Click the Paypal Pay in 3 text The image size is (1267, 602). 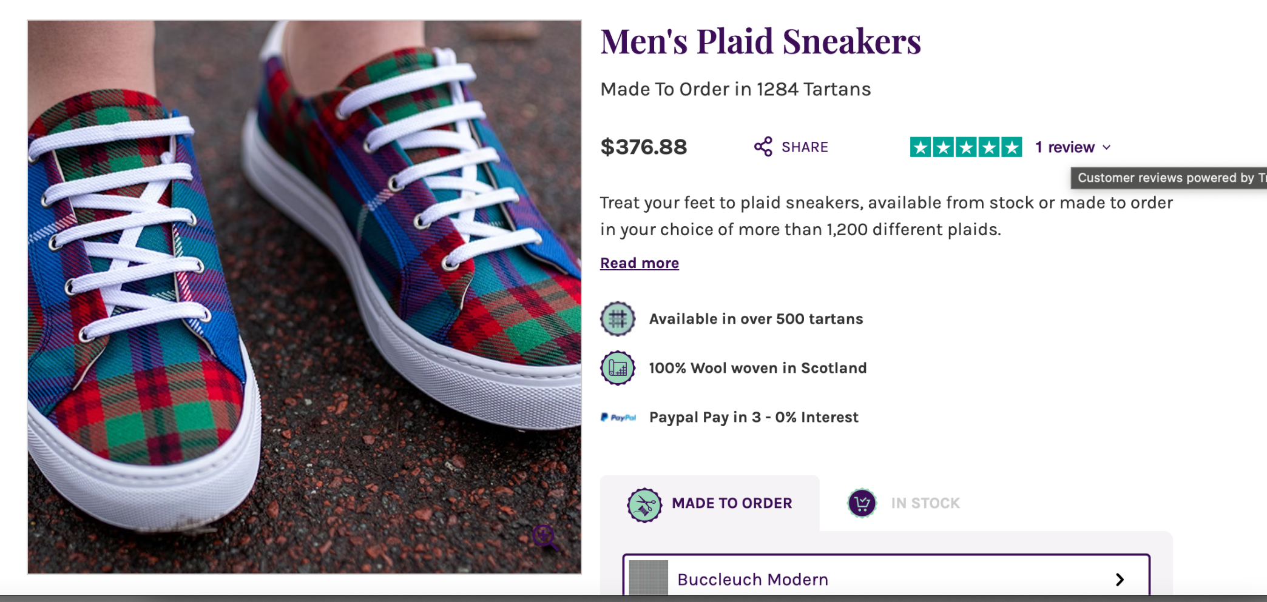coord(754,417)
